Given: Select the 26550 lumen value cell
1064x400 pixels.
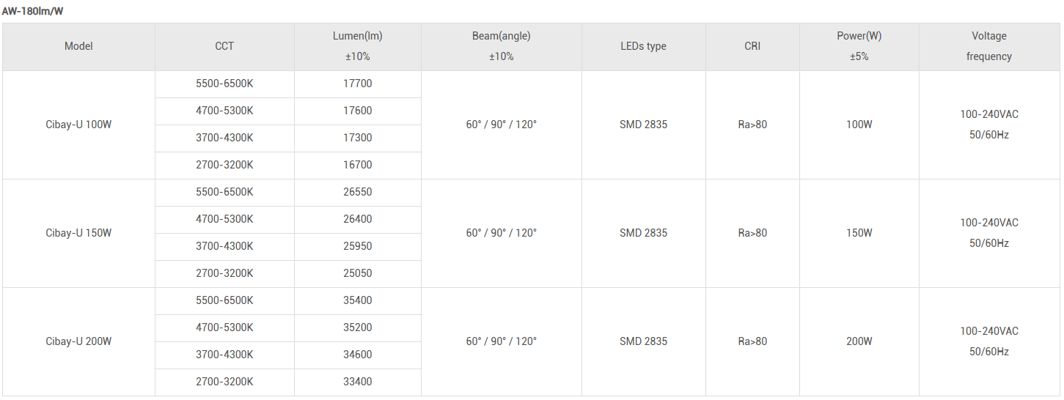Looking at the screenshot, I should [x=357, y=192].
